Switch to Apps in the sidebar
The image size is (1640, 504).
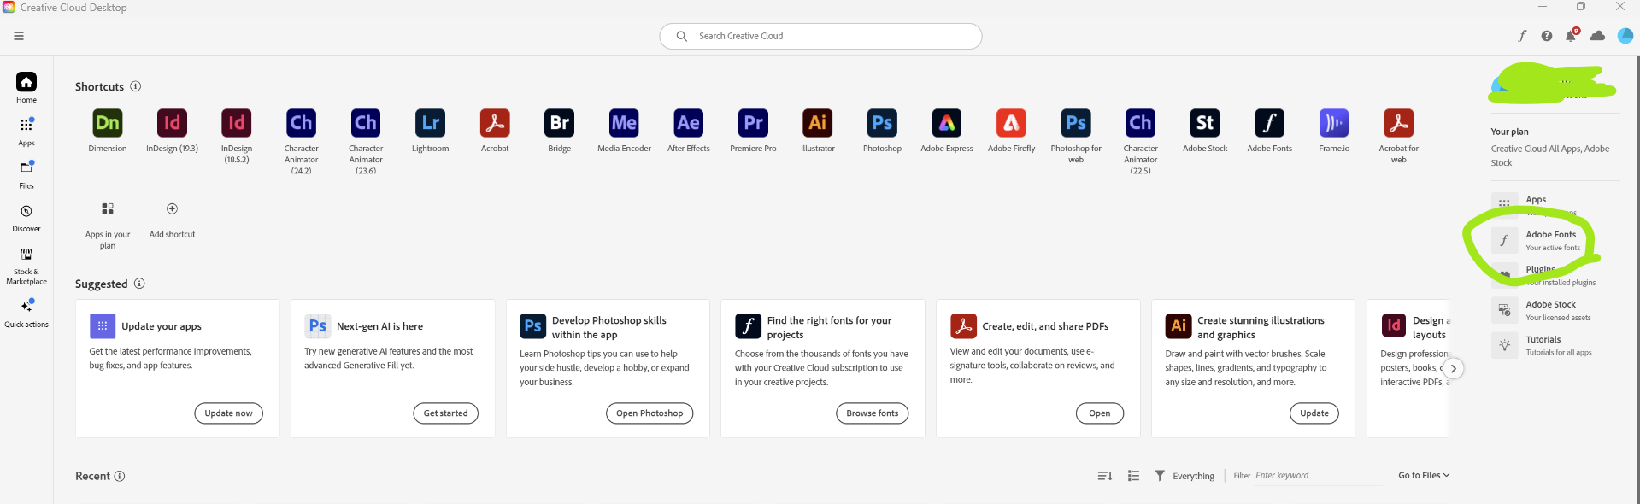coord(26,132)
